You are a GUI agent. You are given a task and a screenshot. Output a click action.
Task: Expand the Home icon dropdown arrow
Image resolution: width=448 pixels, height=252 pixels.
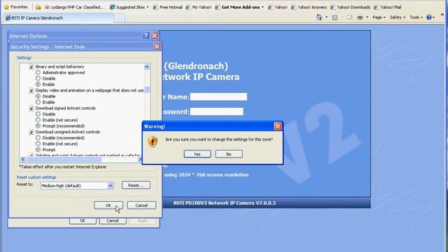326,17
